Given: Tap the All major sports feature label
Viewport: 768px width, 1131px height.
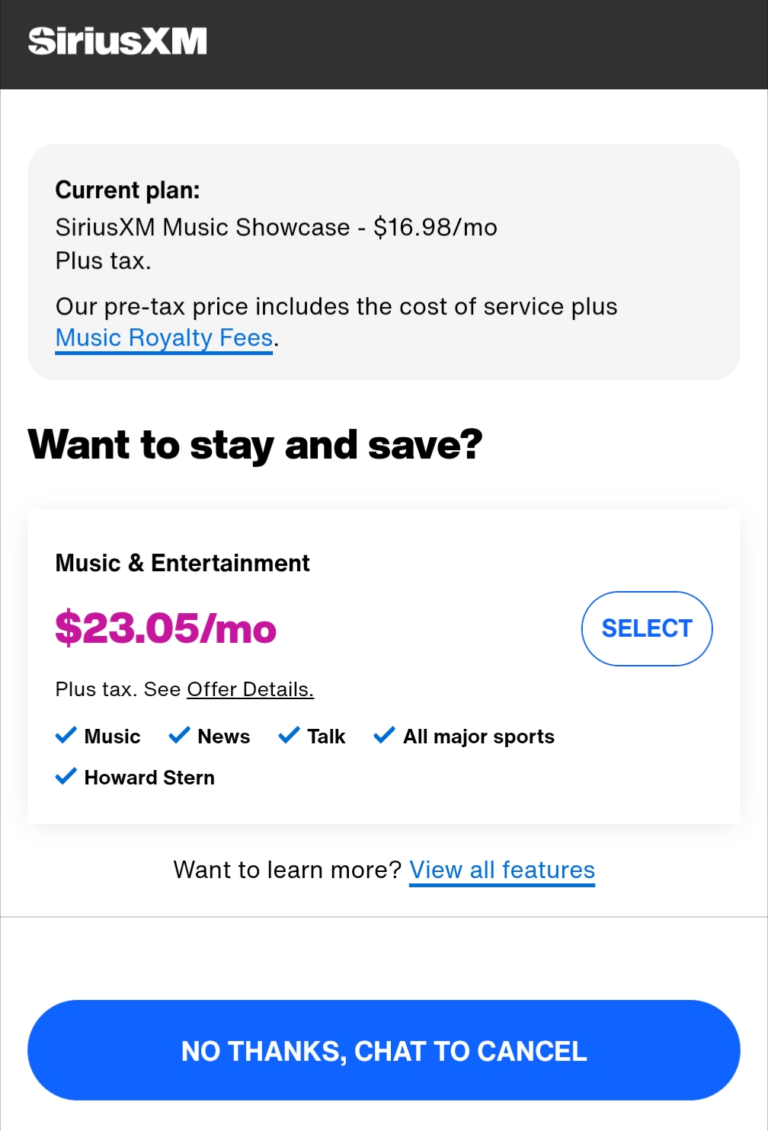Looking at the screenshot, I should click(x=478, y=736).
